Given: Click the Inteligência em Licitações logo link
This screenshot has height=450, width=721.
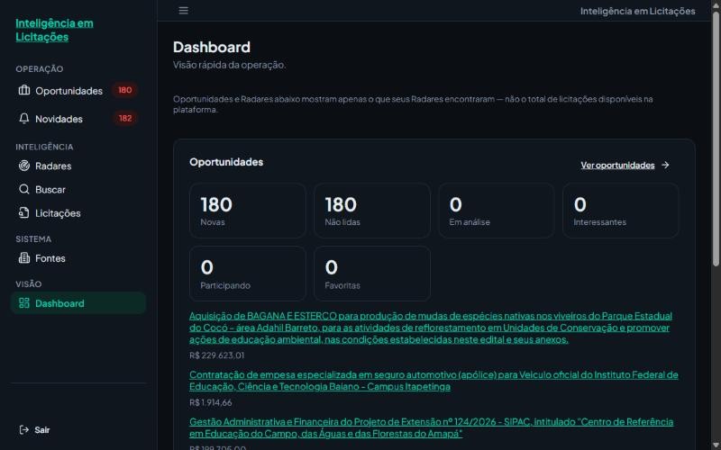Looking at the screenshot, I should pos(54,30).
